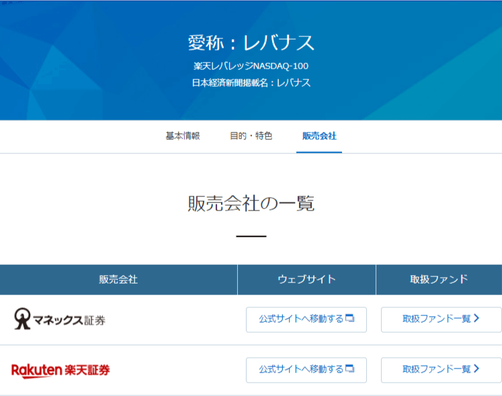The image size is (502, 396).
Task: Open 取扱ファンド一覧 for マネックス証券
Action: pos(441,319)
